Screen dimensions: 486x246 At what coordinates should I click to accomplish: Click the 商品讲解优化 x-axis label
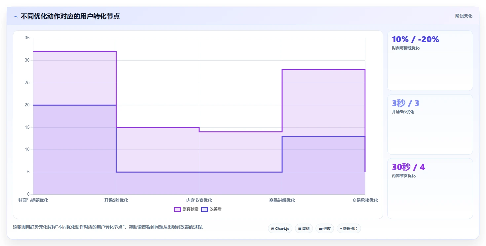pos(282,200)
